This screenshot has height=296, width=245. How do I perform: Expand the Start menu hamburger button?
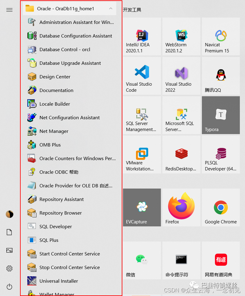(9, 10)
